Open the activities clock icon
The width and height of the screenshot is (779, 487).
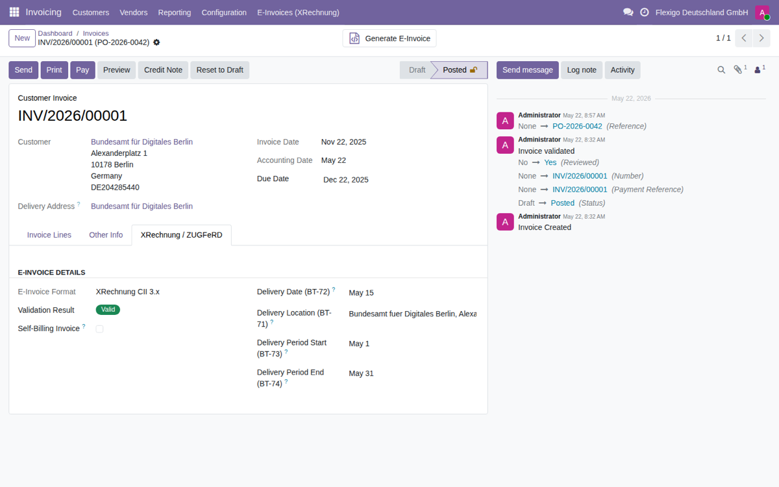[644, 12]
